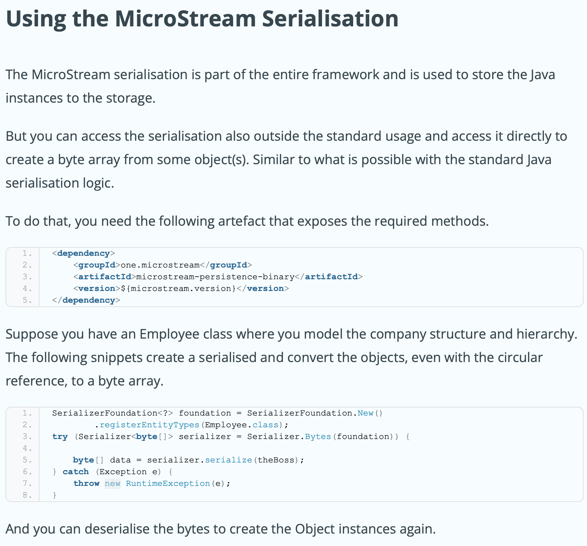Click the serialize method on line 5

228,460
